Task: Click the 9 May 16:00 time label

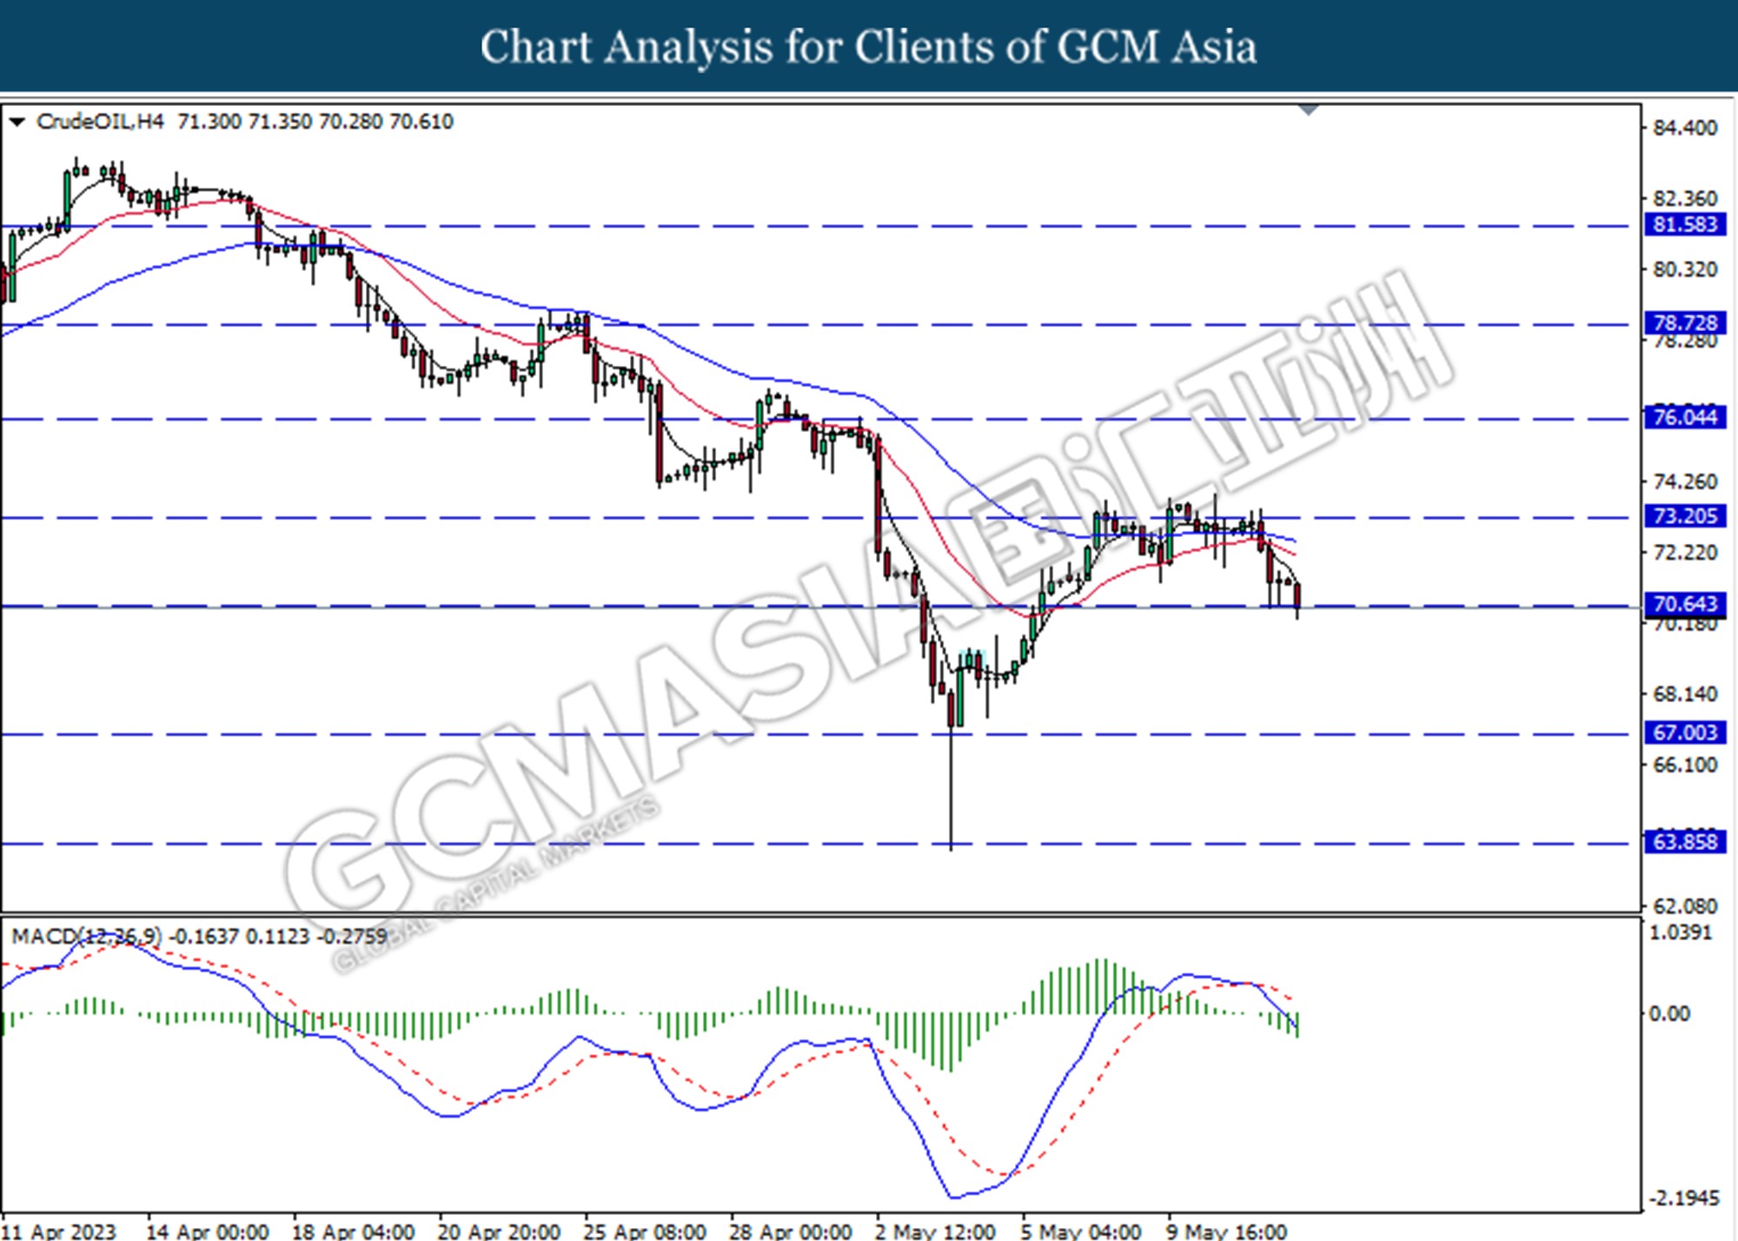Action: click(1227, 1231)
